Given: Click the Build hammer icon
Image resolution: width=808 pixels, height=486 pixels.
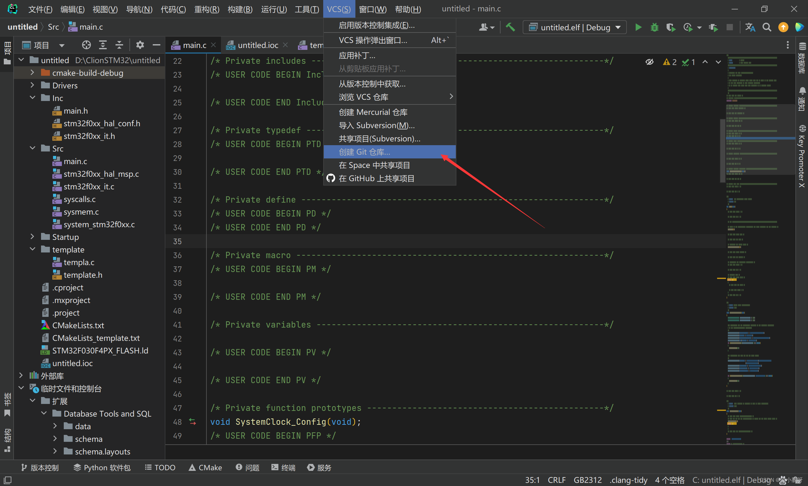Looking at the screenshot, I should pos(510,27).
